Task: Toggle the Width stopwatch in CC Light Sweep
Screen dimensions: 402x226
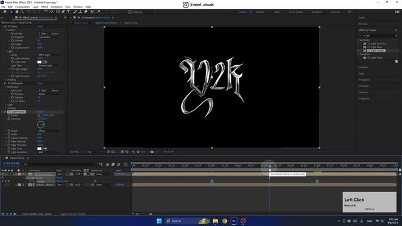Action: pos(9,134)
